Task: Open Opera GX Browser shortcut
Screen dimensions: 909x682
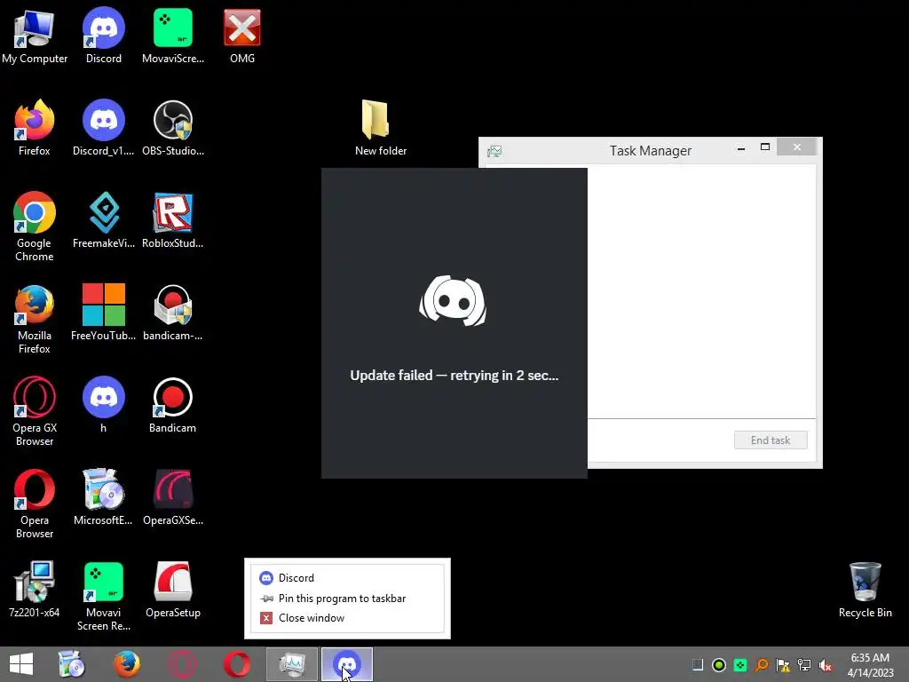Action: pos(35,411)
